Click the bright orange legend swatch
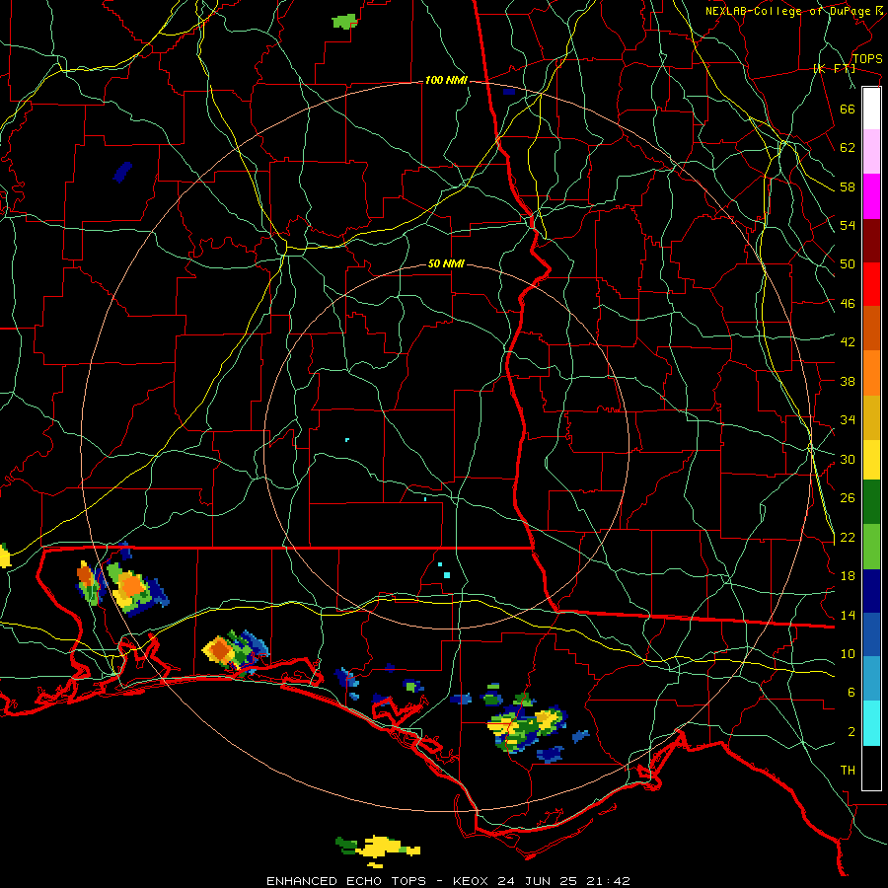The height and width of the screenshot is (888, 888). (x=871, y=373)
